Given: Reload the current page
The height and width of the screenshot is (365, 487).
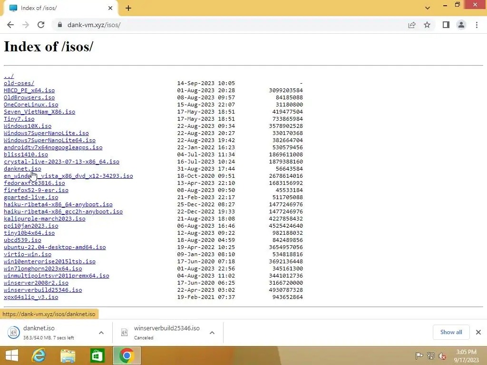Looking at the screenshot, I should click(41, 25).
